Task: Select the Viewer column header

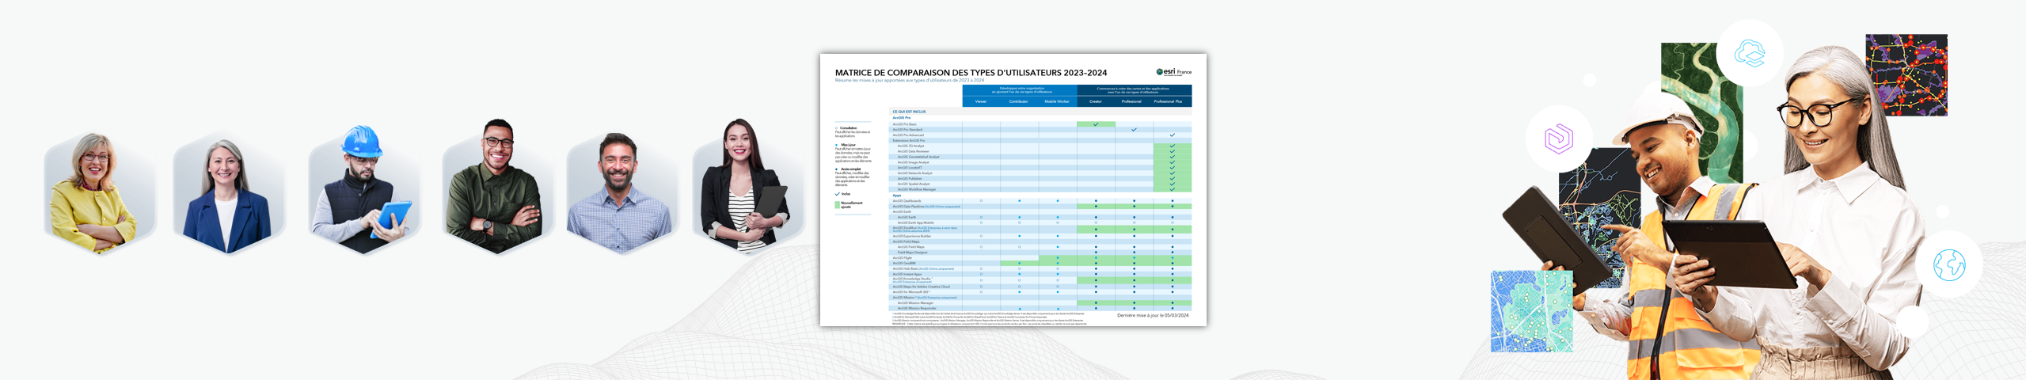Action: [981, 101]
